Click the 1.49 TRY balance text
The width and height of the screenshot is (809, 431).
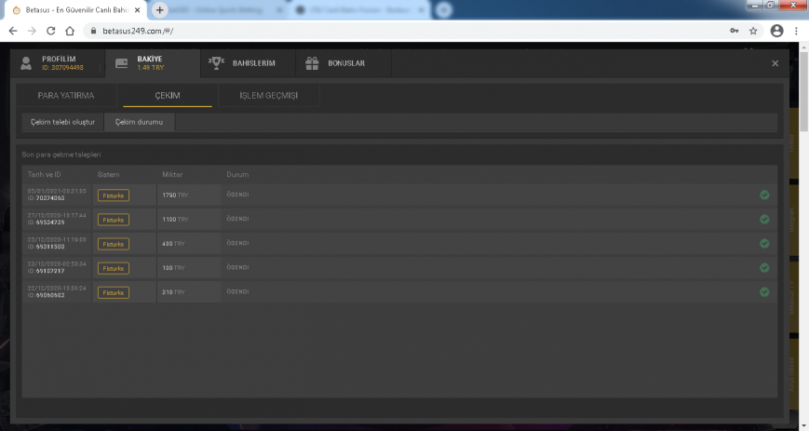(x=151, y=68)
